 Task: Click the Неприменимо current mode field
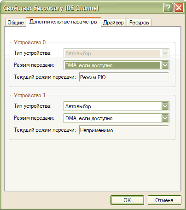[124, 130]
